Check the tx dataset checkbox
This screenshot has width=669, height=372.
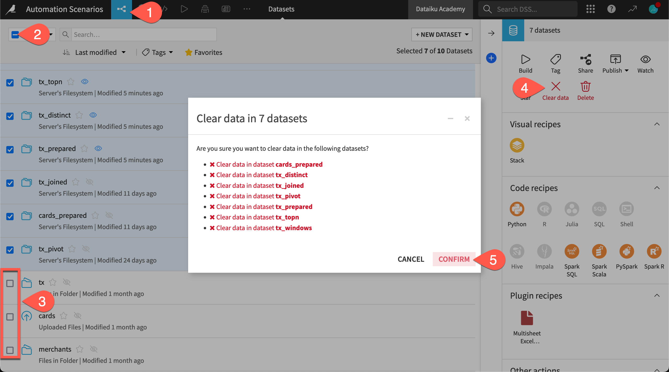10,283
